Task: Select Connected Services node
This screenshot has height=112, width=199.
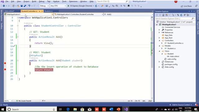Action: 172,27
